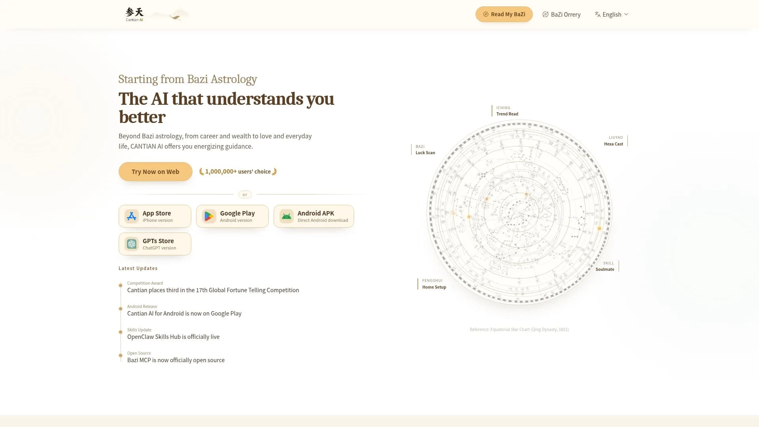Click the App Store icon

[x=132, y=216]
